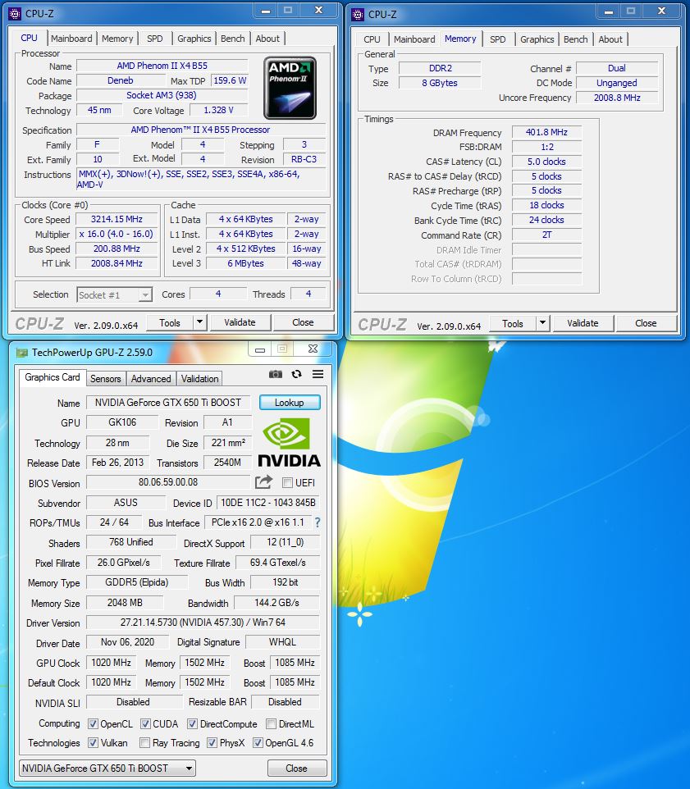Image resolution: width=690 pixels, height=789 pixels.
Task: Click the Memory Size value 2048 MB
Action: (x=125, y=602)
